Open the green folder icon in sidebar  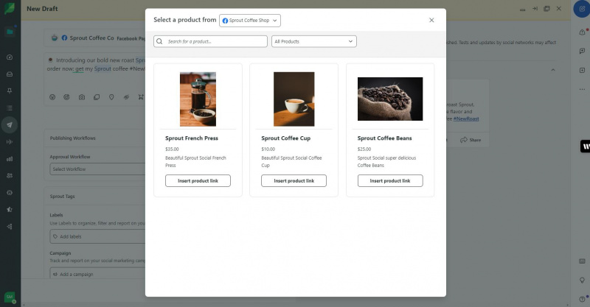pos(10,32)
